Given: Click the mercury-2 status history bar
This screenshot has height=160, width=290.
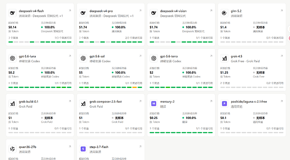Looking at the screenshot, I should (181, 132).
